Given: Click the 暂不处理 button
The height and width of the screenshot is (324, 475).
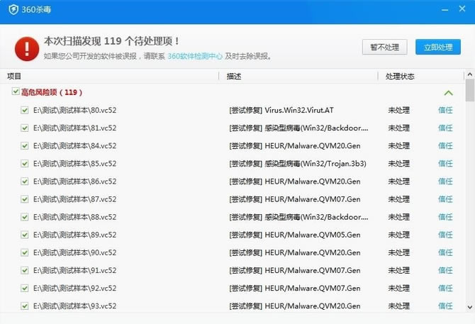Looking at the screenshot, I should [385, 47].
